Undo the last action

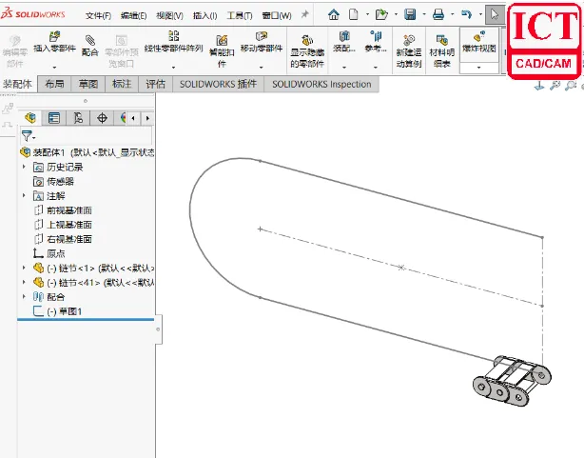click(x=466, y=14)
